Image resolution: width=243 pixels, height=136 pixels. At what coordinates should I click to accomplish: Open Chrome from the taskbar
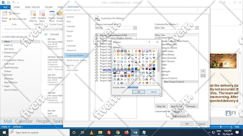pyautogui.click(x=118, y=132)
